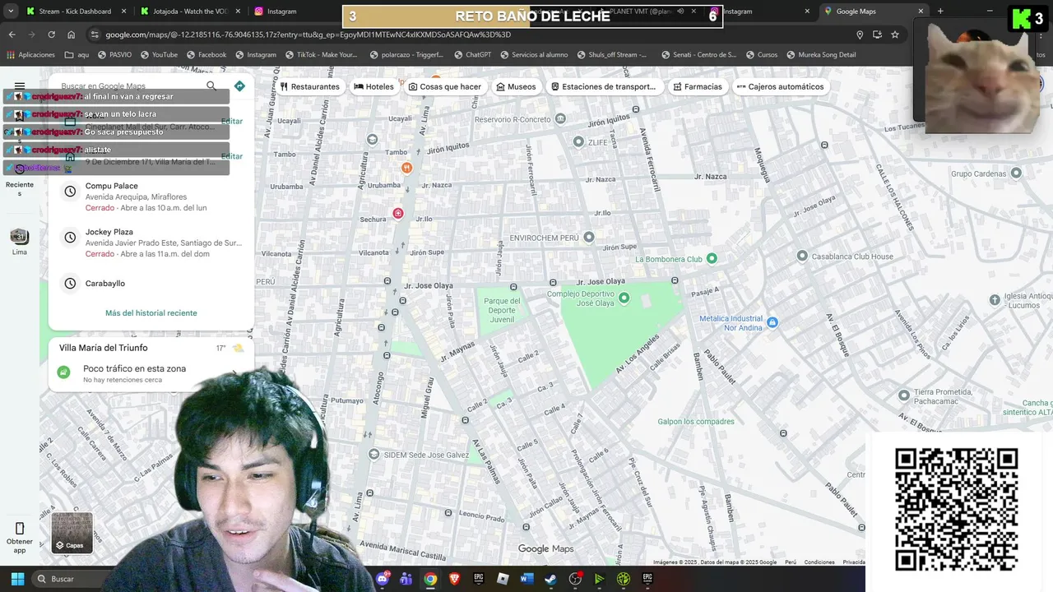Image resolution: width=1053 pixels, height=592 pixels.
Task: Open Steam from the taskbar
Action: click(550, 579)
